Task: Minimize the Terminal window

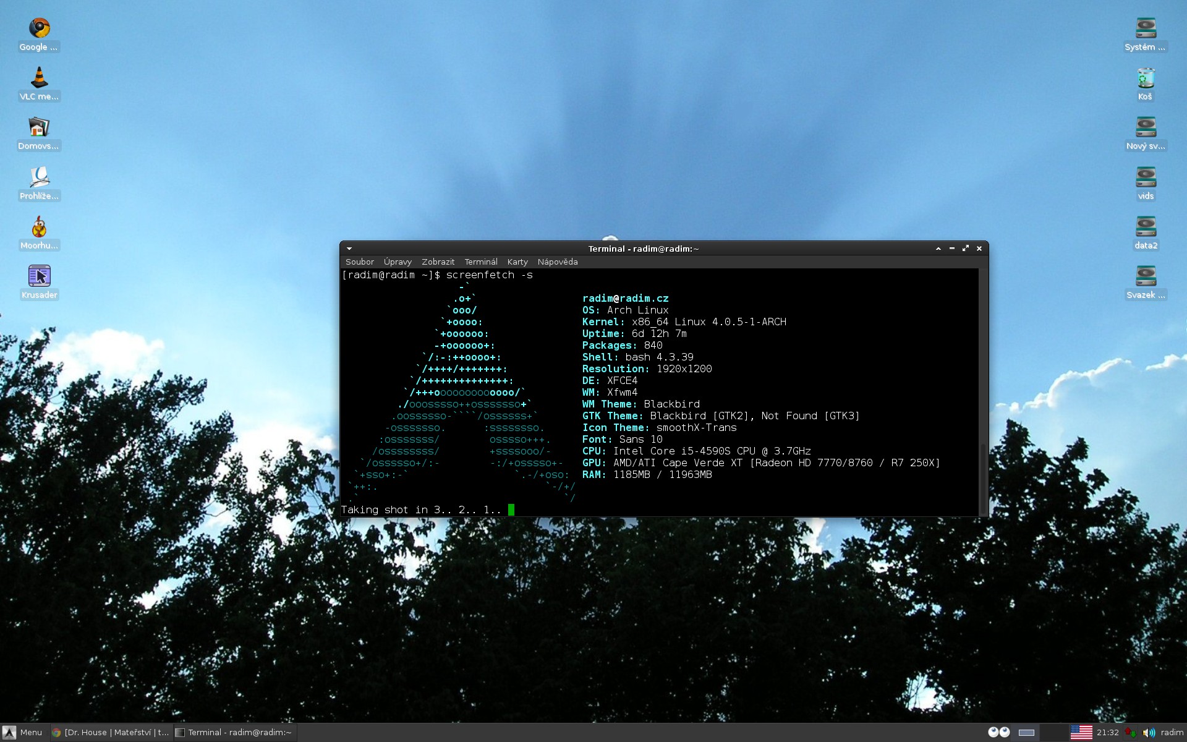Action: [x=952, y=249]
